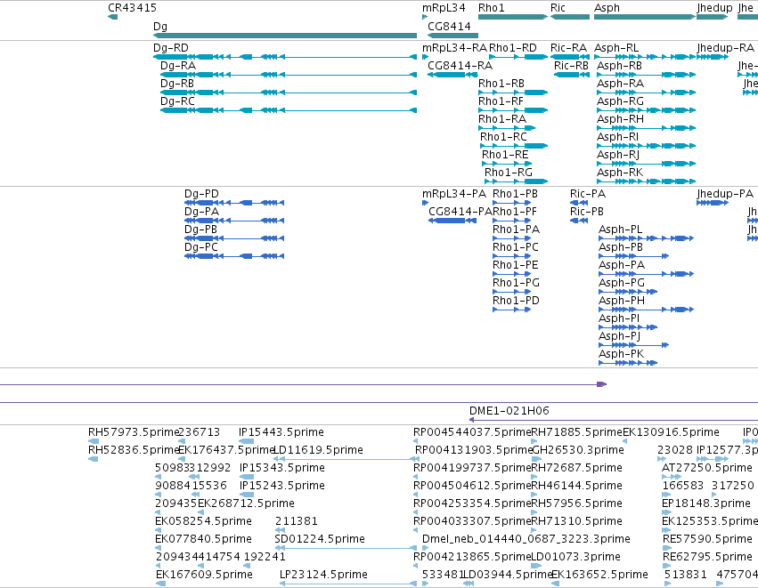Image resolution: width=758 pixels, height=588 pixels.
Task: Click the AT27250.5prime EST
Action: click(x=672, y=477)
